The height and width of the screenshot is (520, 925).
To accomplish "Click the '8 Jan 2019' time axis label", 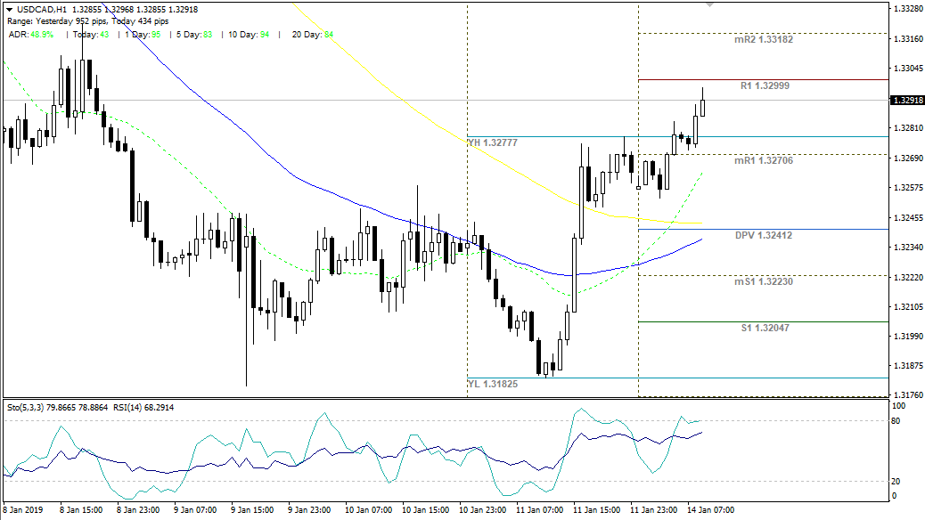I will [23, 510].
